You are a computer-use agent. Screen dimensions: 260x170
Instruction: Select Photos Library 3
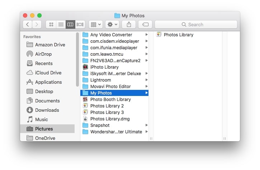(114, 112)
